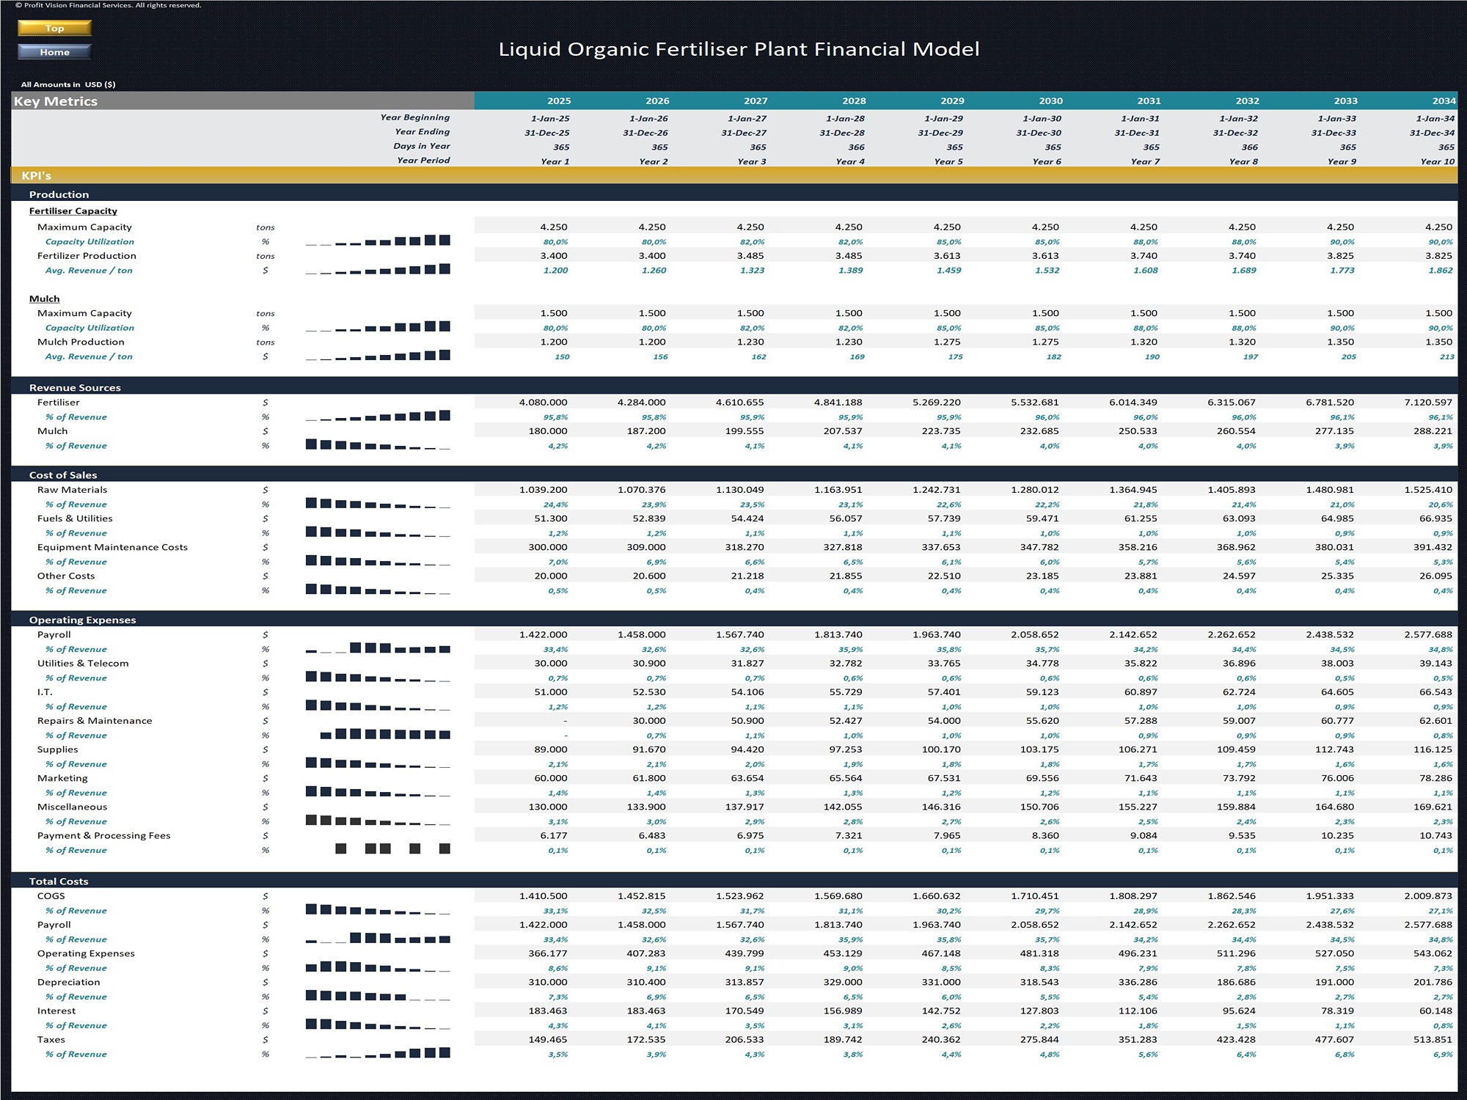Click the Repairs & Maintenance sparkline chart

click(x=385, y=734)
